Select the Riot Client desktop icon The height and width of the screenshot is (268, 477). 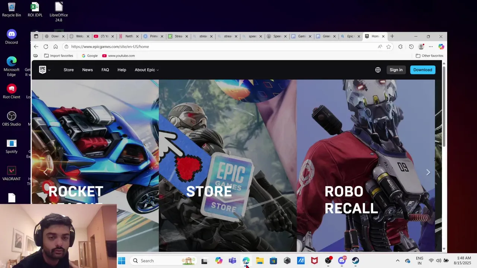point(12,92)
